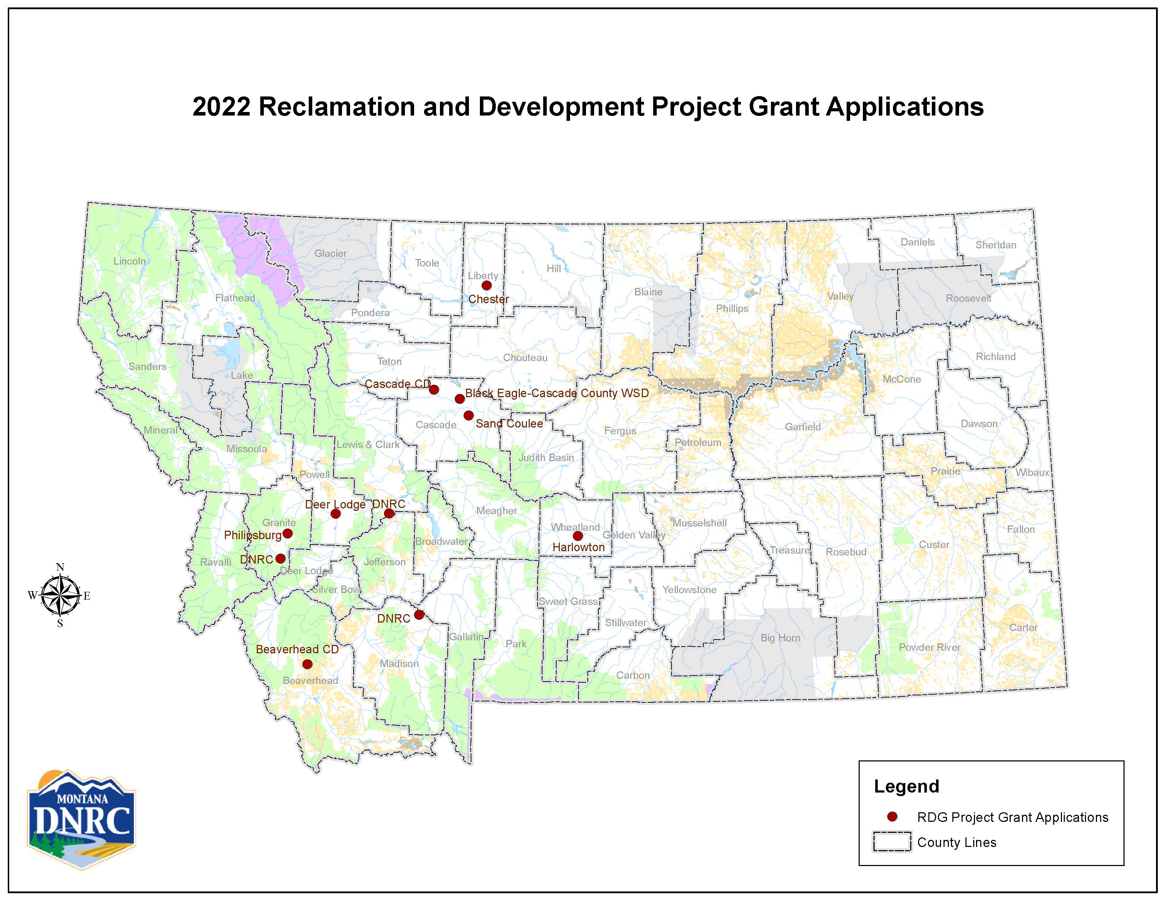Click the Flathead county label
This screenshot has height=901, width=1167.
(235, 298)
